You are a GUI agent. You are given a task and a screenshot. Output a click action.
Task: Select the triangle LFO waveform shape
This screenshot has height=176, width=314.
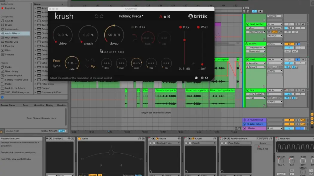pyautogui.click(x=87, y=66)
